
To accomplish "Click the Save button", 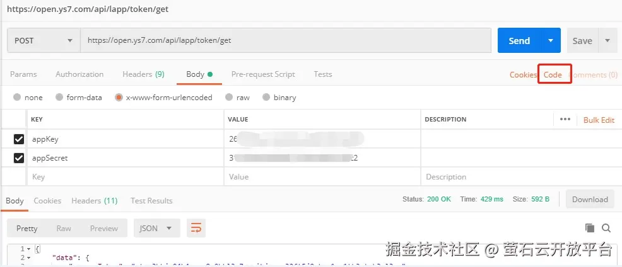I will pyautogui.click(x=582, y=40).
